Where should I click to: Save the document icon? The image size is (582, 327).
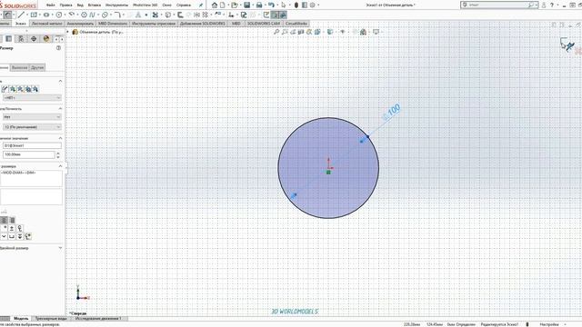click(x=246, y=5)
